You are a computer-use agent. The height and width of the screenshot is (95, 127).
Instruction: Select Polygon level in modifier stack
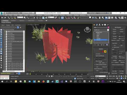[x=98, y=38]
